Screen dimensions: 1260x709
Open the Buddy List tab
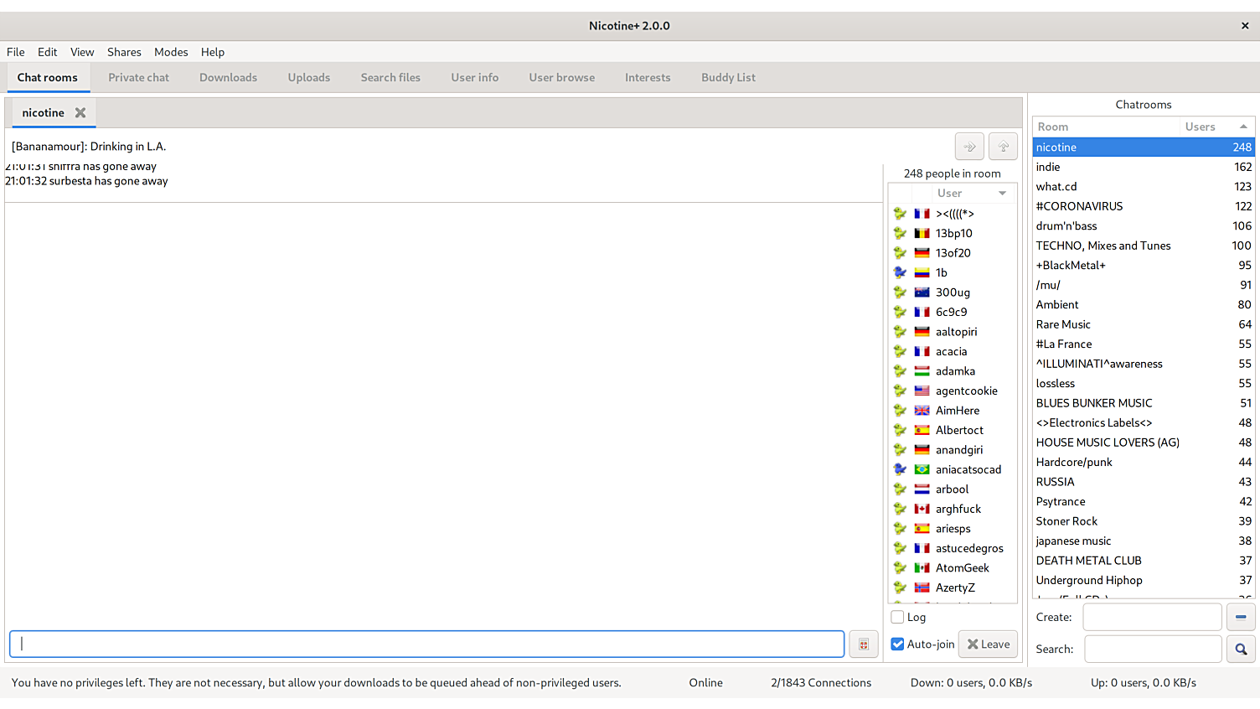point(728,78)
